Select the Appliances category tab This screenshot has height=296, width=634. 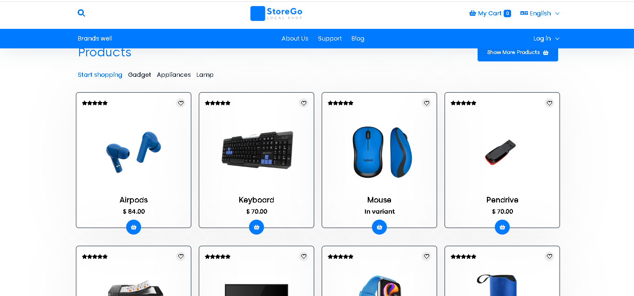click(x=174, y=74)
